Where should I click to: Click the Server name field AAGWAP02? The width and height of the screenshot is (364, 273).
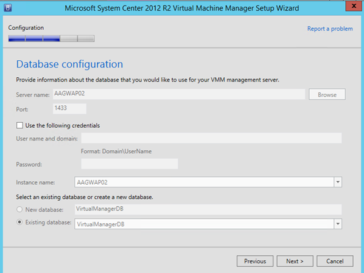coord(179,94)
